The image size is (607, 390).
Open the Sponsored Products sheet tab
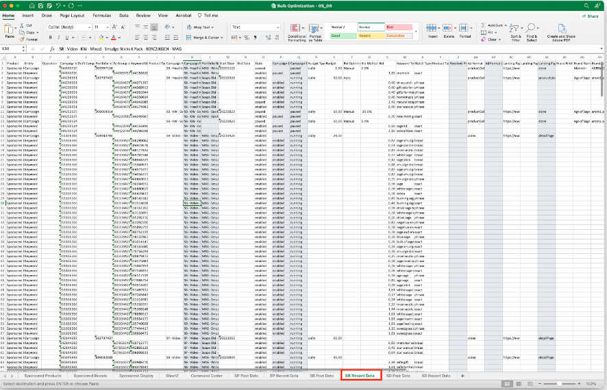(43, 376)
